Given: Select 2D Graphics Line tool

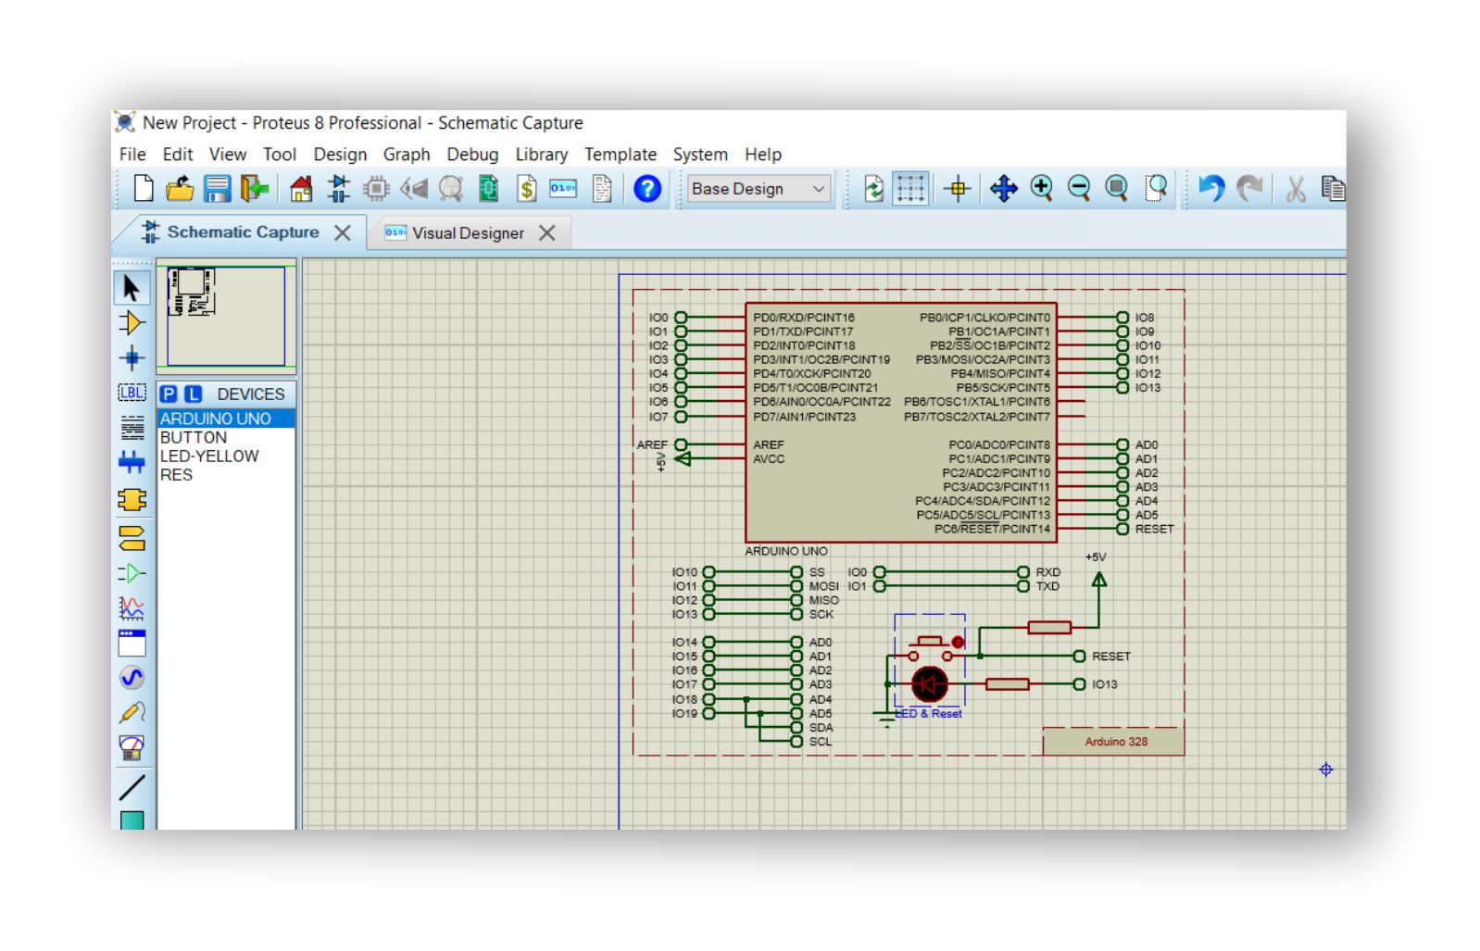Looking at the screenshot, I should coord(132,787).
